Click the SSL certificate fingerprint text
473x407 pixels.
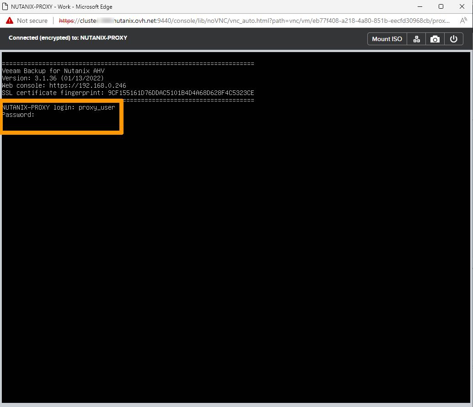[x=128, y=93]
